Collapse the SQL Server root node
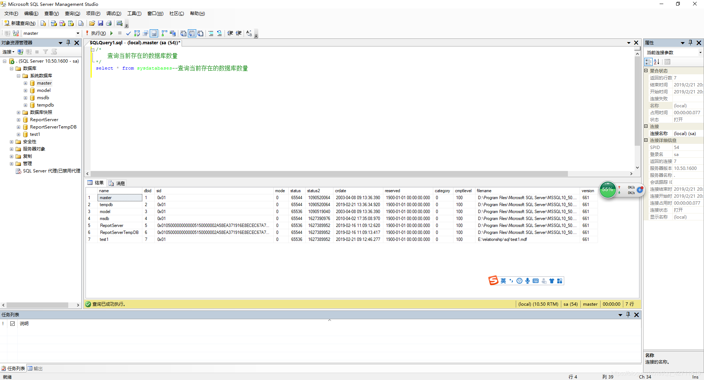The height and width of the screenshot is (380, 704). [x=5, y=61]
